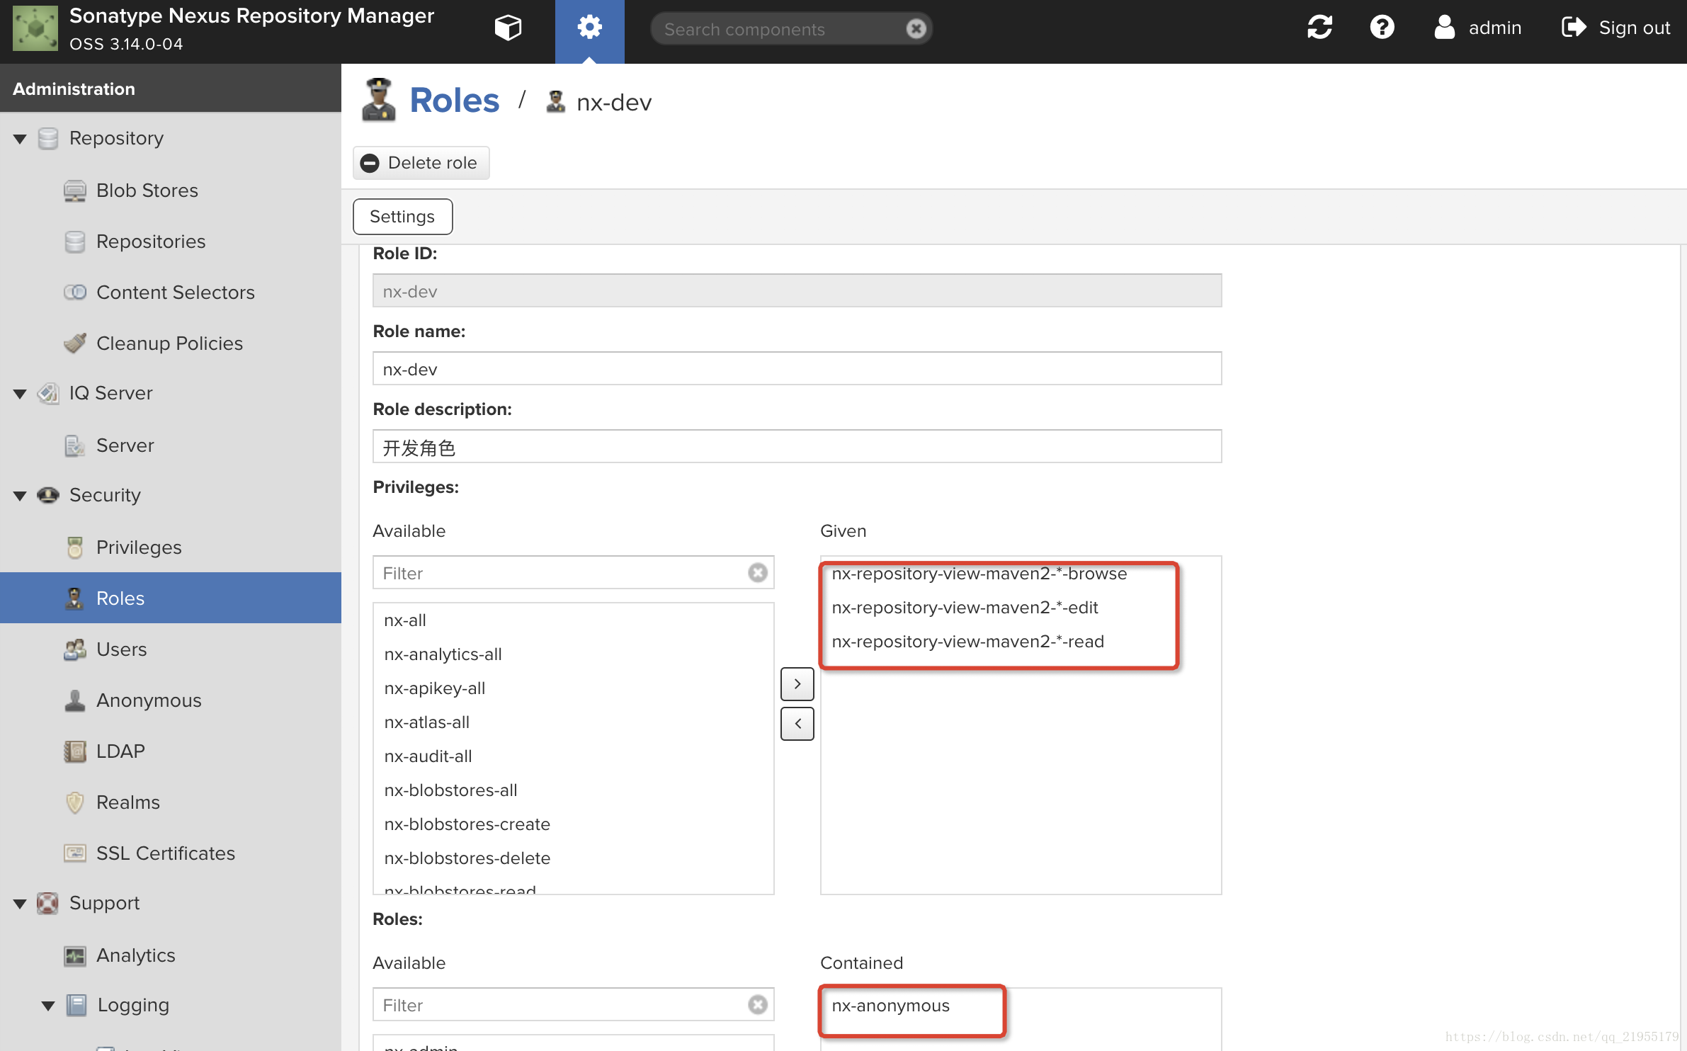Select Roles in the sidebar
The width and height of the screenshot is (1687, 1051).
pos(171,598)
